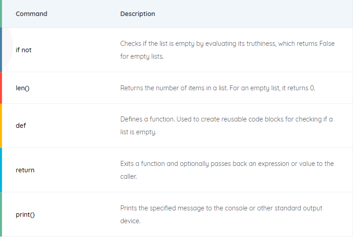
Task: Click the words 'list is empty.' in def row
Action: coord(138,132)
